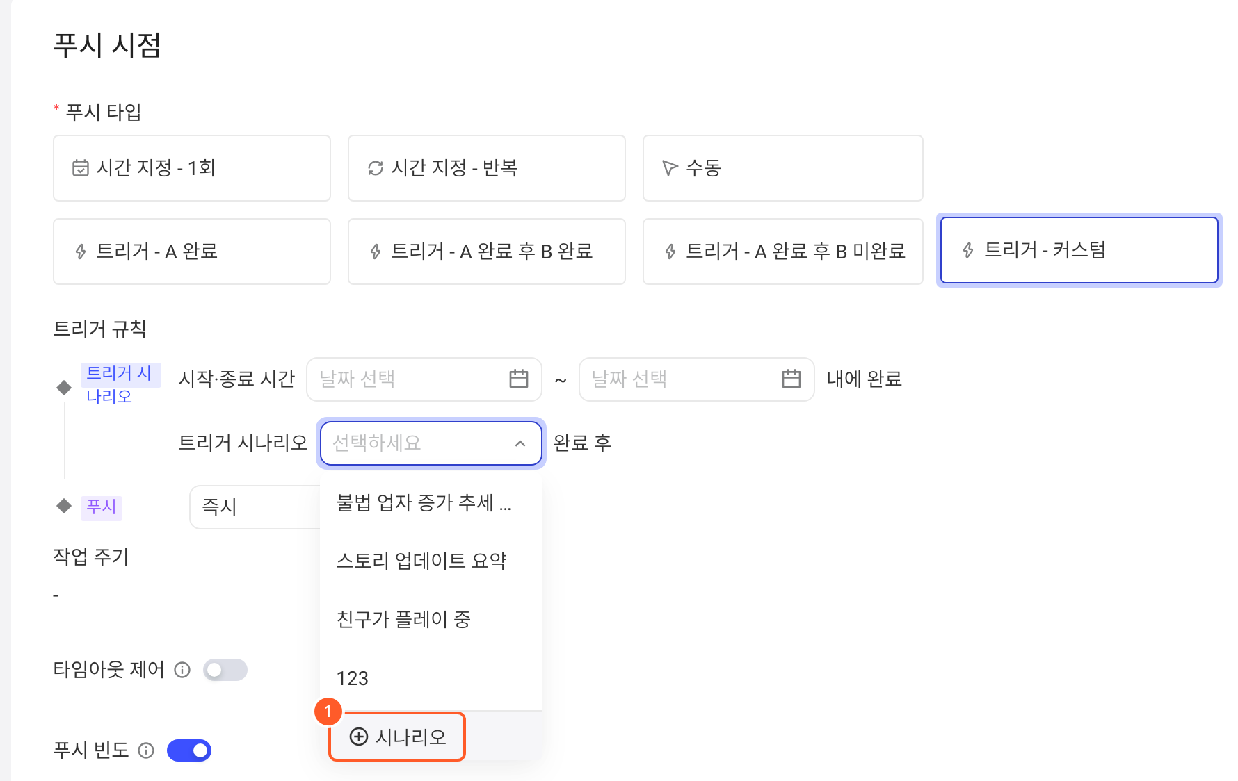Screen dimensions: 1238x781
Task: Click the 트리거 - 커스텀 card
Action: (1079, 250)
